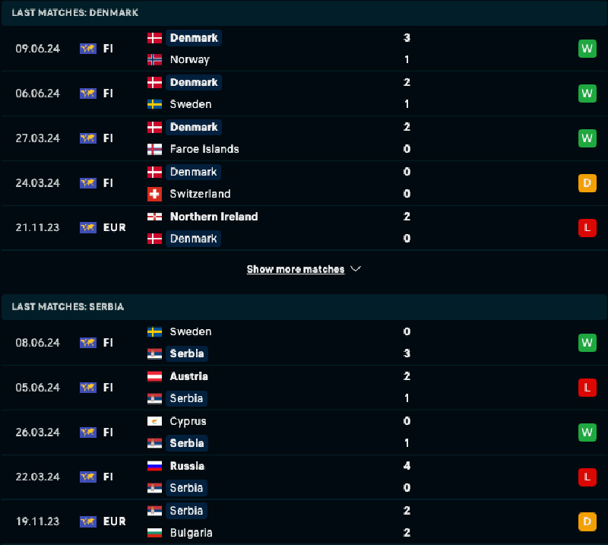Screen dimensions: 608x545
Task: Click green W badge for Denmark vs Norway
Action: coord(587,49)
